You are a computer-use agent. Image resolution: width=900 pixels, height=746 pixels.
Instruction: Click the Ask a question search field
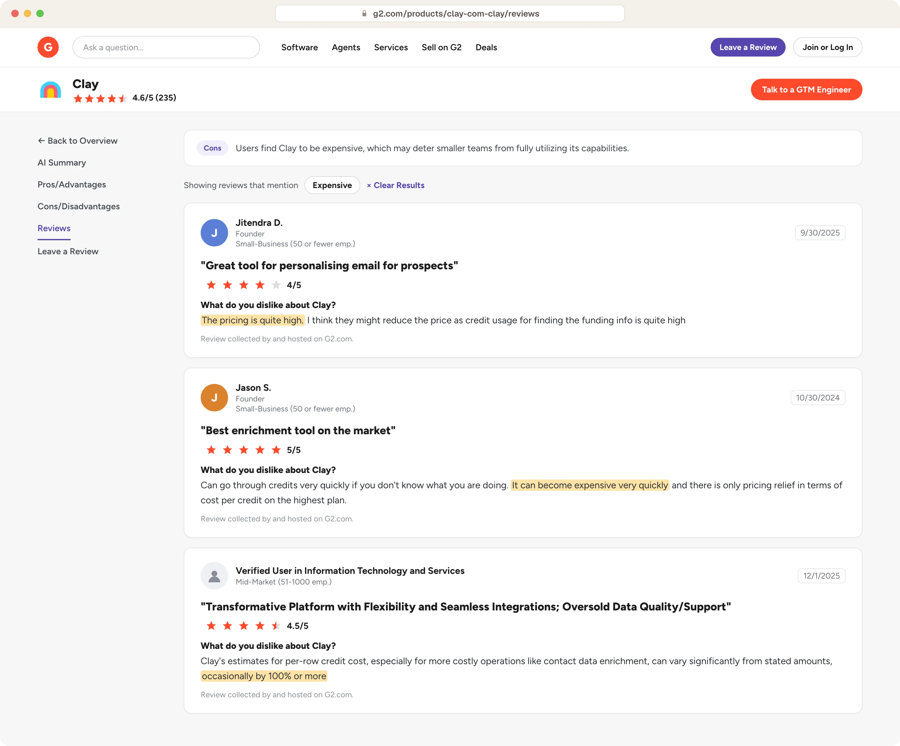pyautogui.click(x=166, y=47)
